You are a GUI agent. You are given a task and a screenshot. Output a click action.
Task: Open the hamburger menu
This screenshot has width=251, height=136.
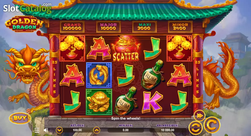click(x=37, y=130)
